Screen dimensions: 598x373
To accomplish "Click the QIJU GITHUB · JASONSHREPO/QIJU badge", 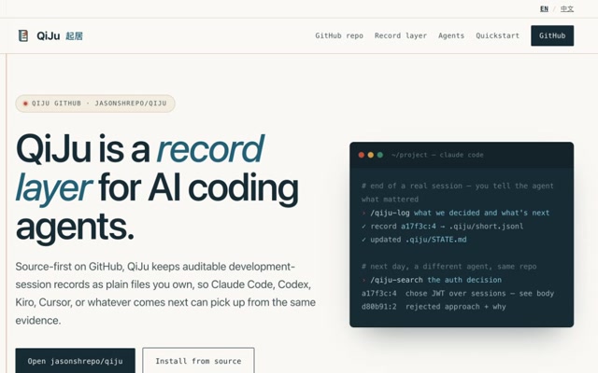I will [95, 104].
